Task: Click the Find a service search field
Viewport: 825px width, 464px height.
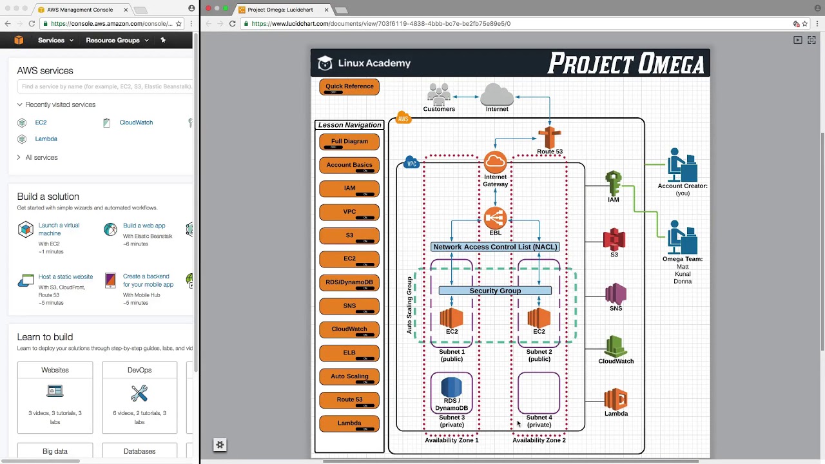Action: point(105,86)
